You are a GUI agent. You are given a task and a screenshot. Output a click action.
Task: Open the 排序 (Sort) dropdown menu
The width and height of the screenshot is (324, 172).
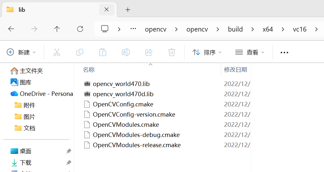(207, 52)
